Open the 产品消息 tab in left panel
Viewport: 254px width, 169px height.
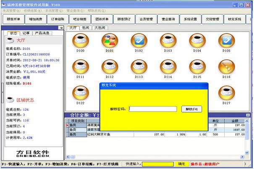tap(42, 33)
